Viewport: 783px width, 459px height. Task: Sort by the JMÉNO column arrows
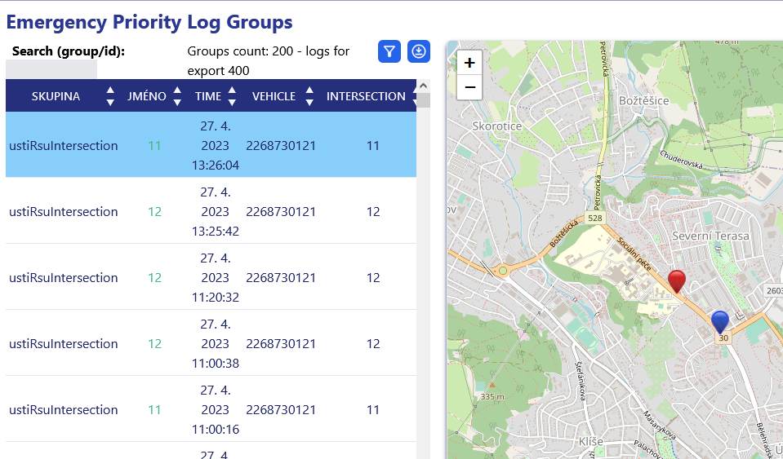pyautogui.click(x=177, y=96)
